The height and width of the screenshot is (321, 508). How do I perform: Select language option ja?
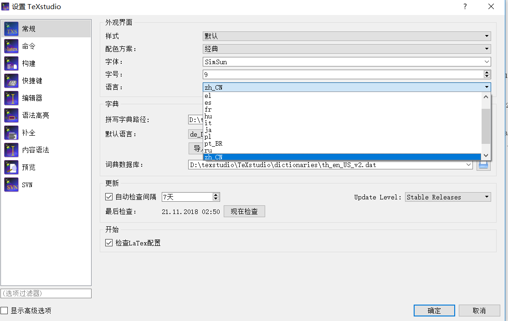342,130
